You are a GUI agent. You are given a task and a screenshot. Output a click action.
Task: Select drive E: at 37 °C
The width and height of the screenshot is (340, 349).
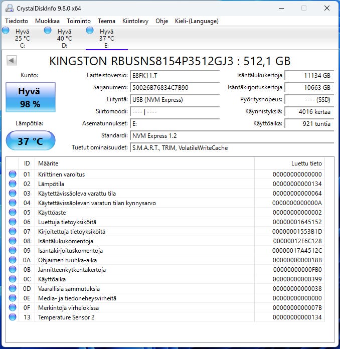click(x=106, y=38)
